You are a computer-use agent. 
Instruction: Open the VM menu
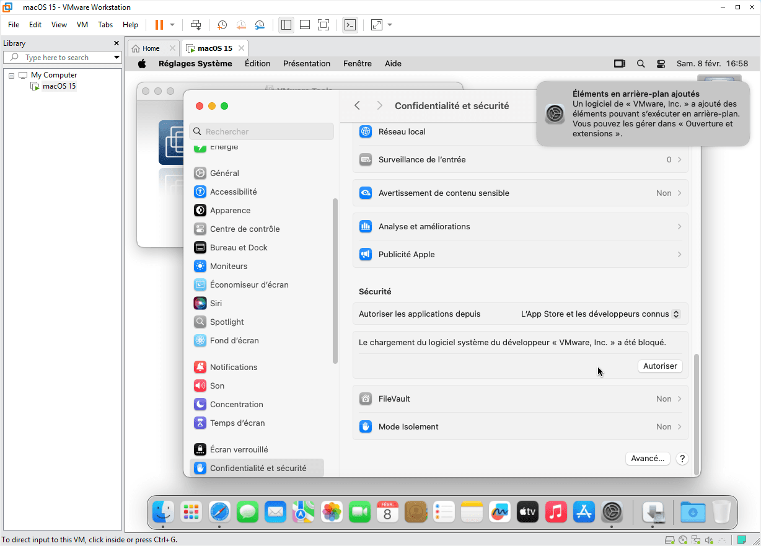pyautogui.click(x=82, y=25)
